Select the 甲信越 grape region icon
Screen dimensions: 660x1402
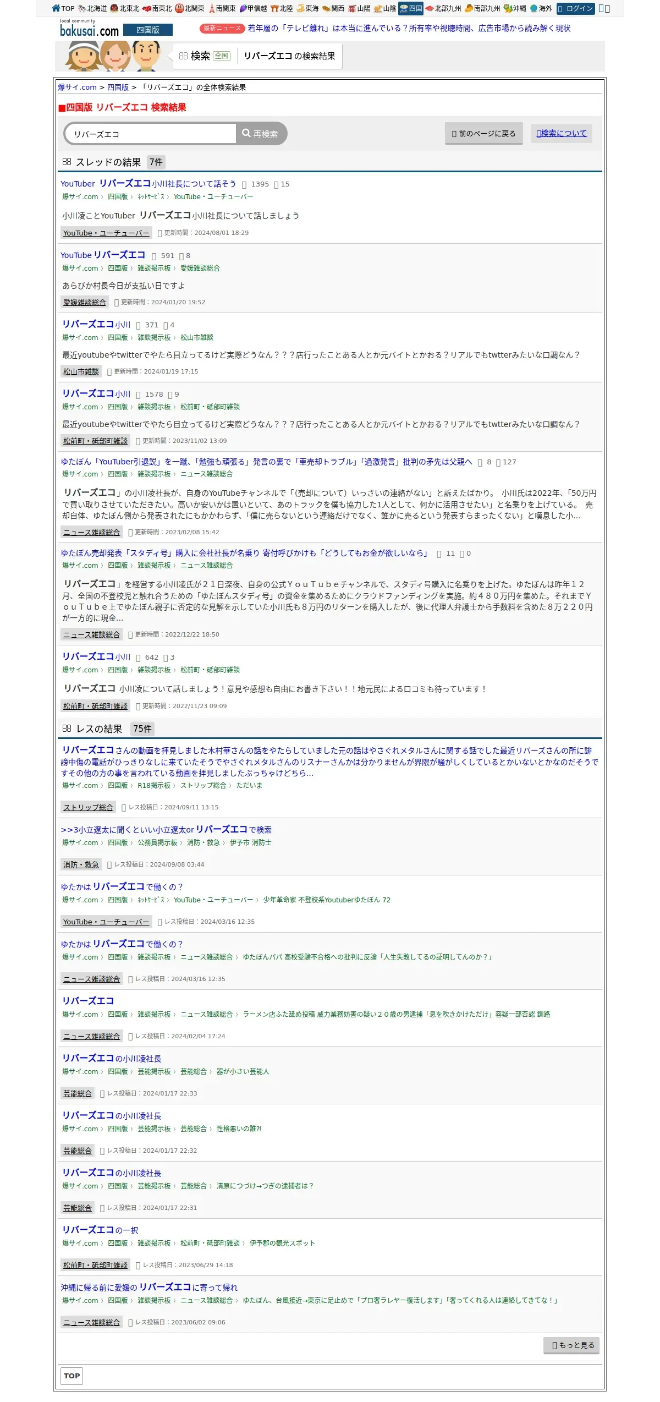(x=253, y=8)
